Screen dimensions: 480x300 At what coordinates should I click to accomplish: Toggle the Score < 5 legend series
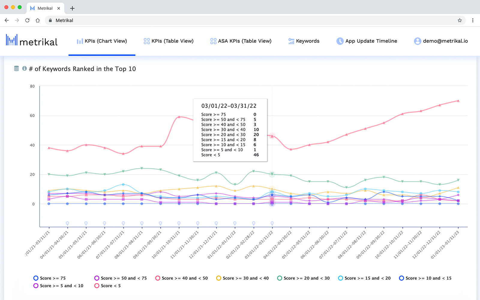pyautogui.click(x=107, y=286)
